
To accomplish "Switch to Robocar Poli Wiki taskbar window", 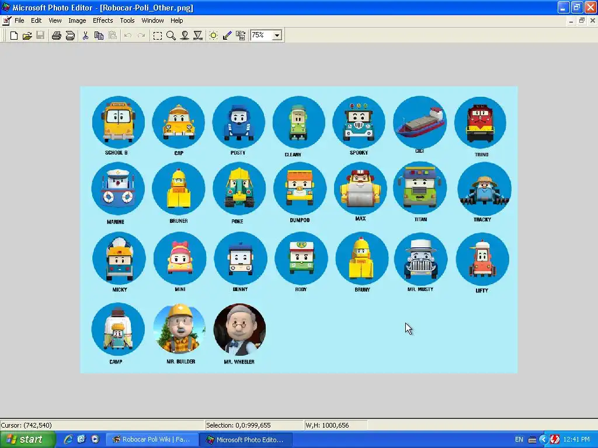I will tap(152, 440).
